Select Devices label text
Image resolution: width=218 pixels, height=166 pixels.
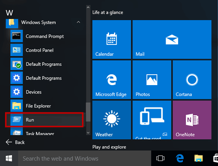pyautogui.click(x=34, y=92)
